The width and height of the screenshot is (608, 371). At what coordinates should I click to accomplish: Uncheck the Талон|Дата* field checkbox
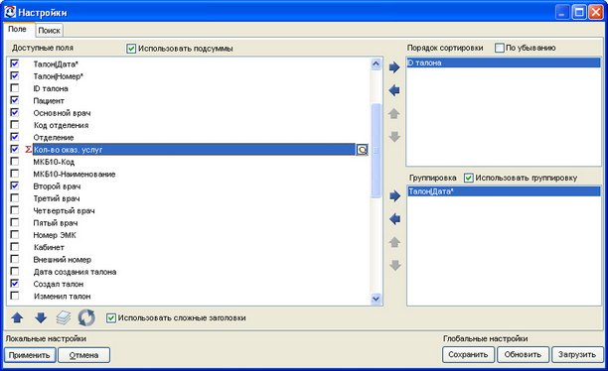coord(14,63)
